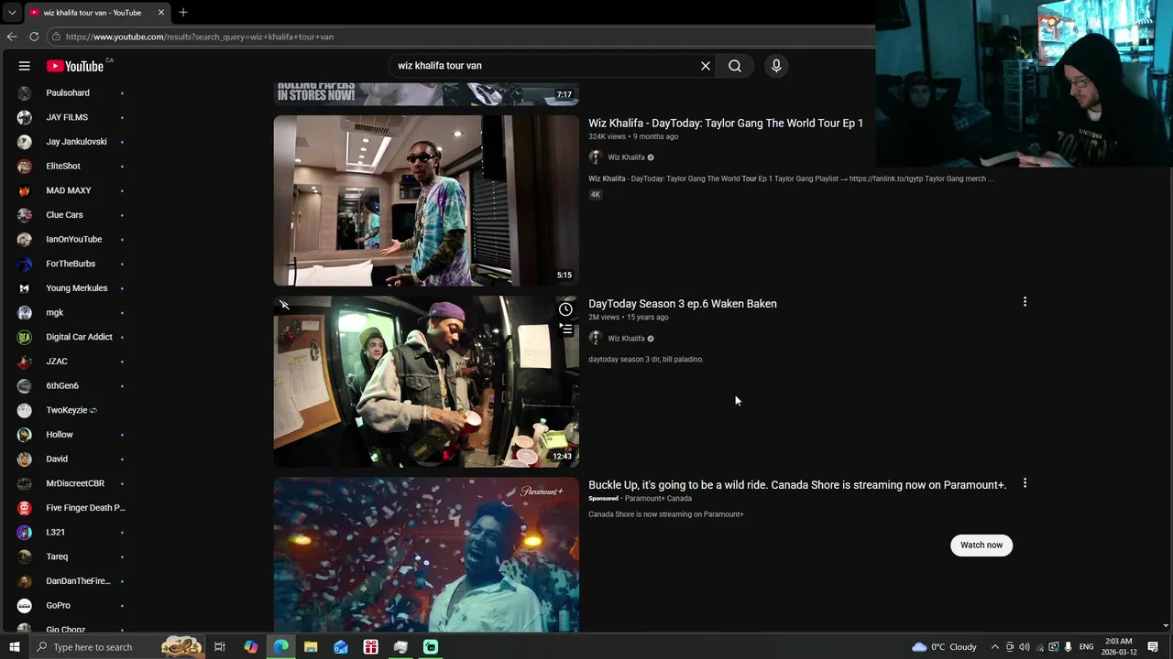
Task: Add Waken Baken video to Watch Later
Action: coord(565,309)
